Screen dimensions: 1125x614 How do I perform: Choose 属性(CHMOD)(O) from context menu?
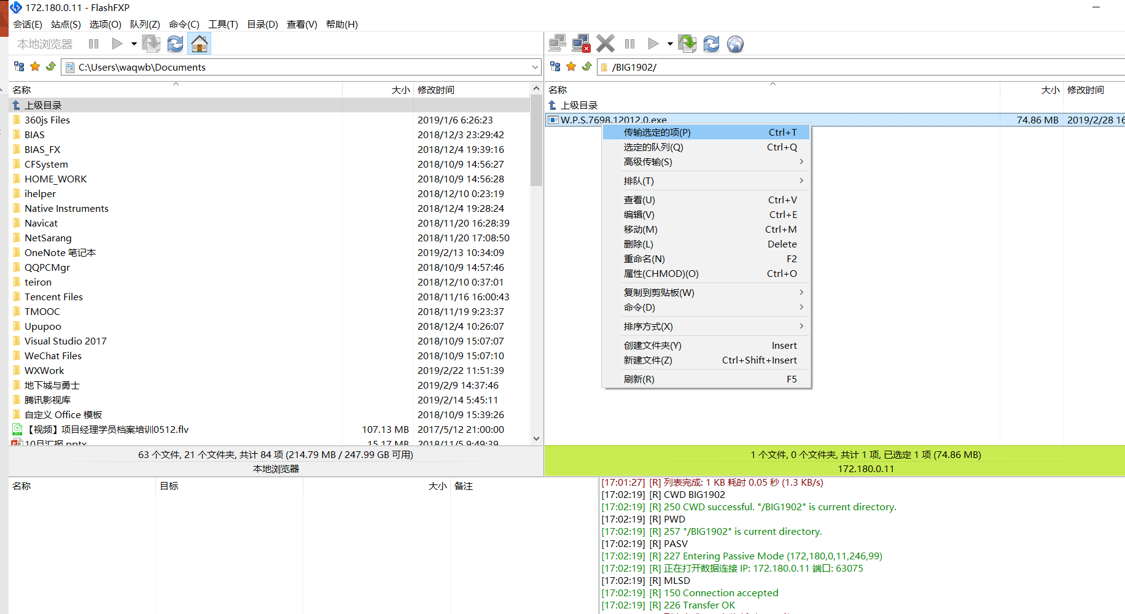(706, 273)
